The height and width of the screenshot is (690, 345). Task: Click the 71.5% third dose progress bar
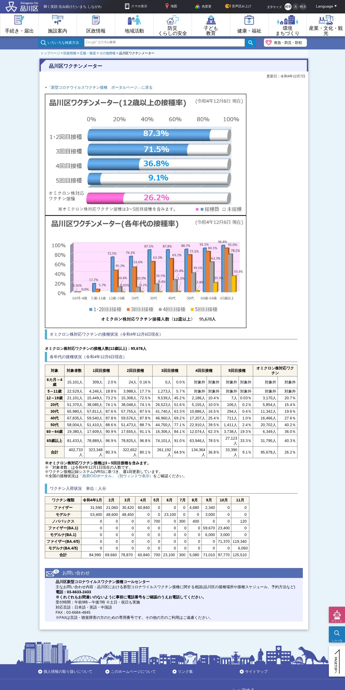pos(159,149)
